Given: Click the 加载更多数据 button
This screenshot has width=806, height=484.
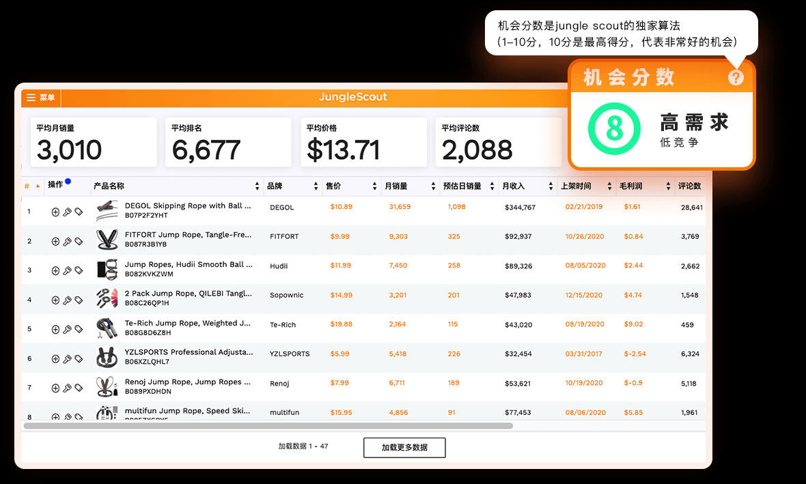Looking at the screenshot, I should coord(404,448).
